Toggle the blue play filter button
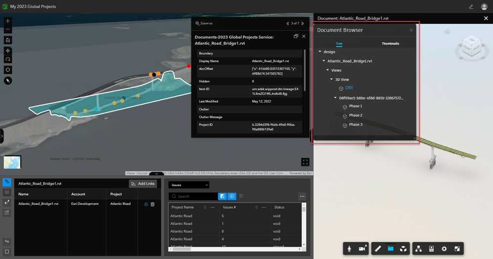The width and height of the screenshot is (493, 259). click(232, 196)
